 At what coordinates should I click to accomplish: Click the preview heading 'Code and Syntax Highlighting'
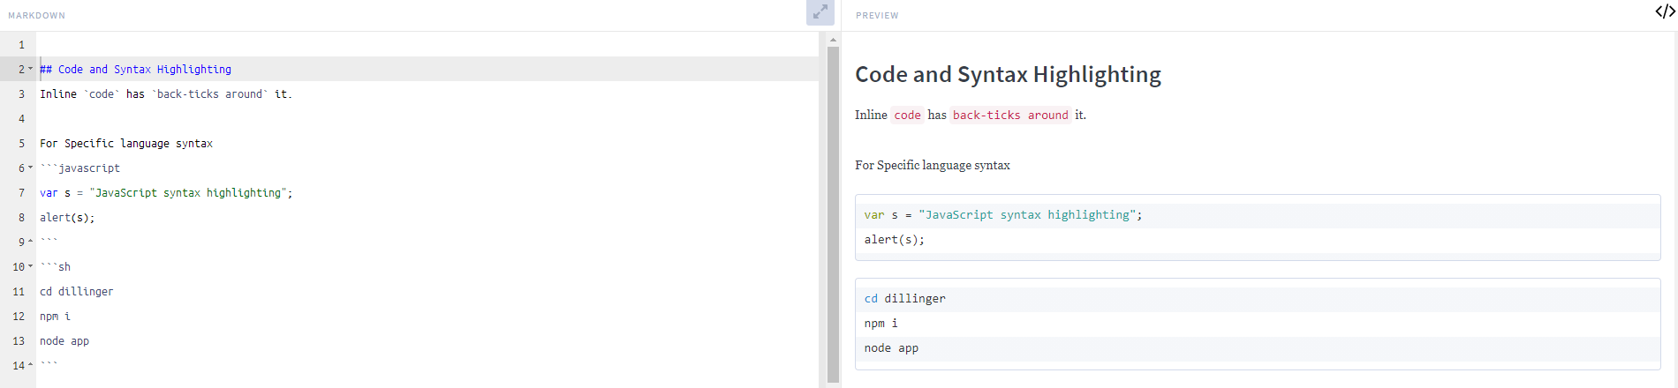click(1008, 75)
